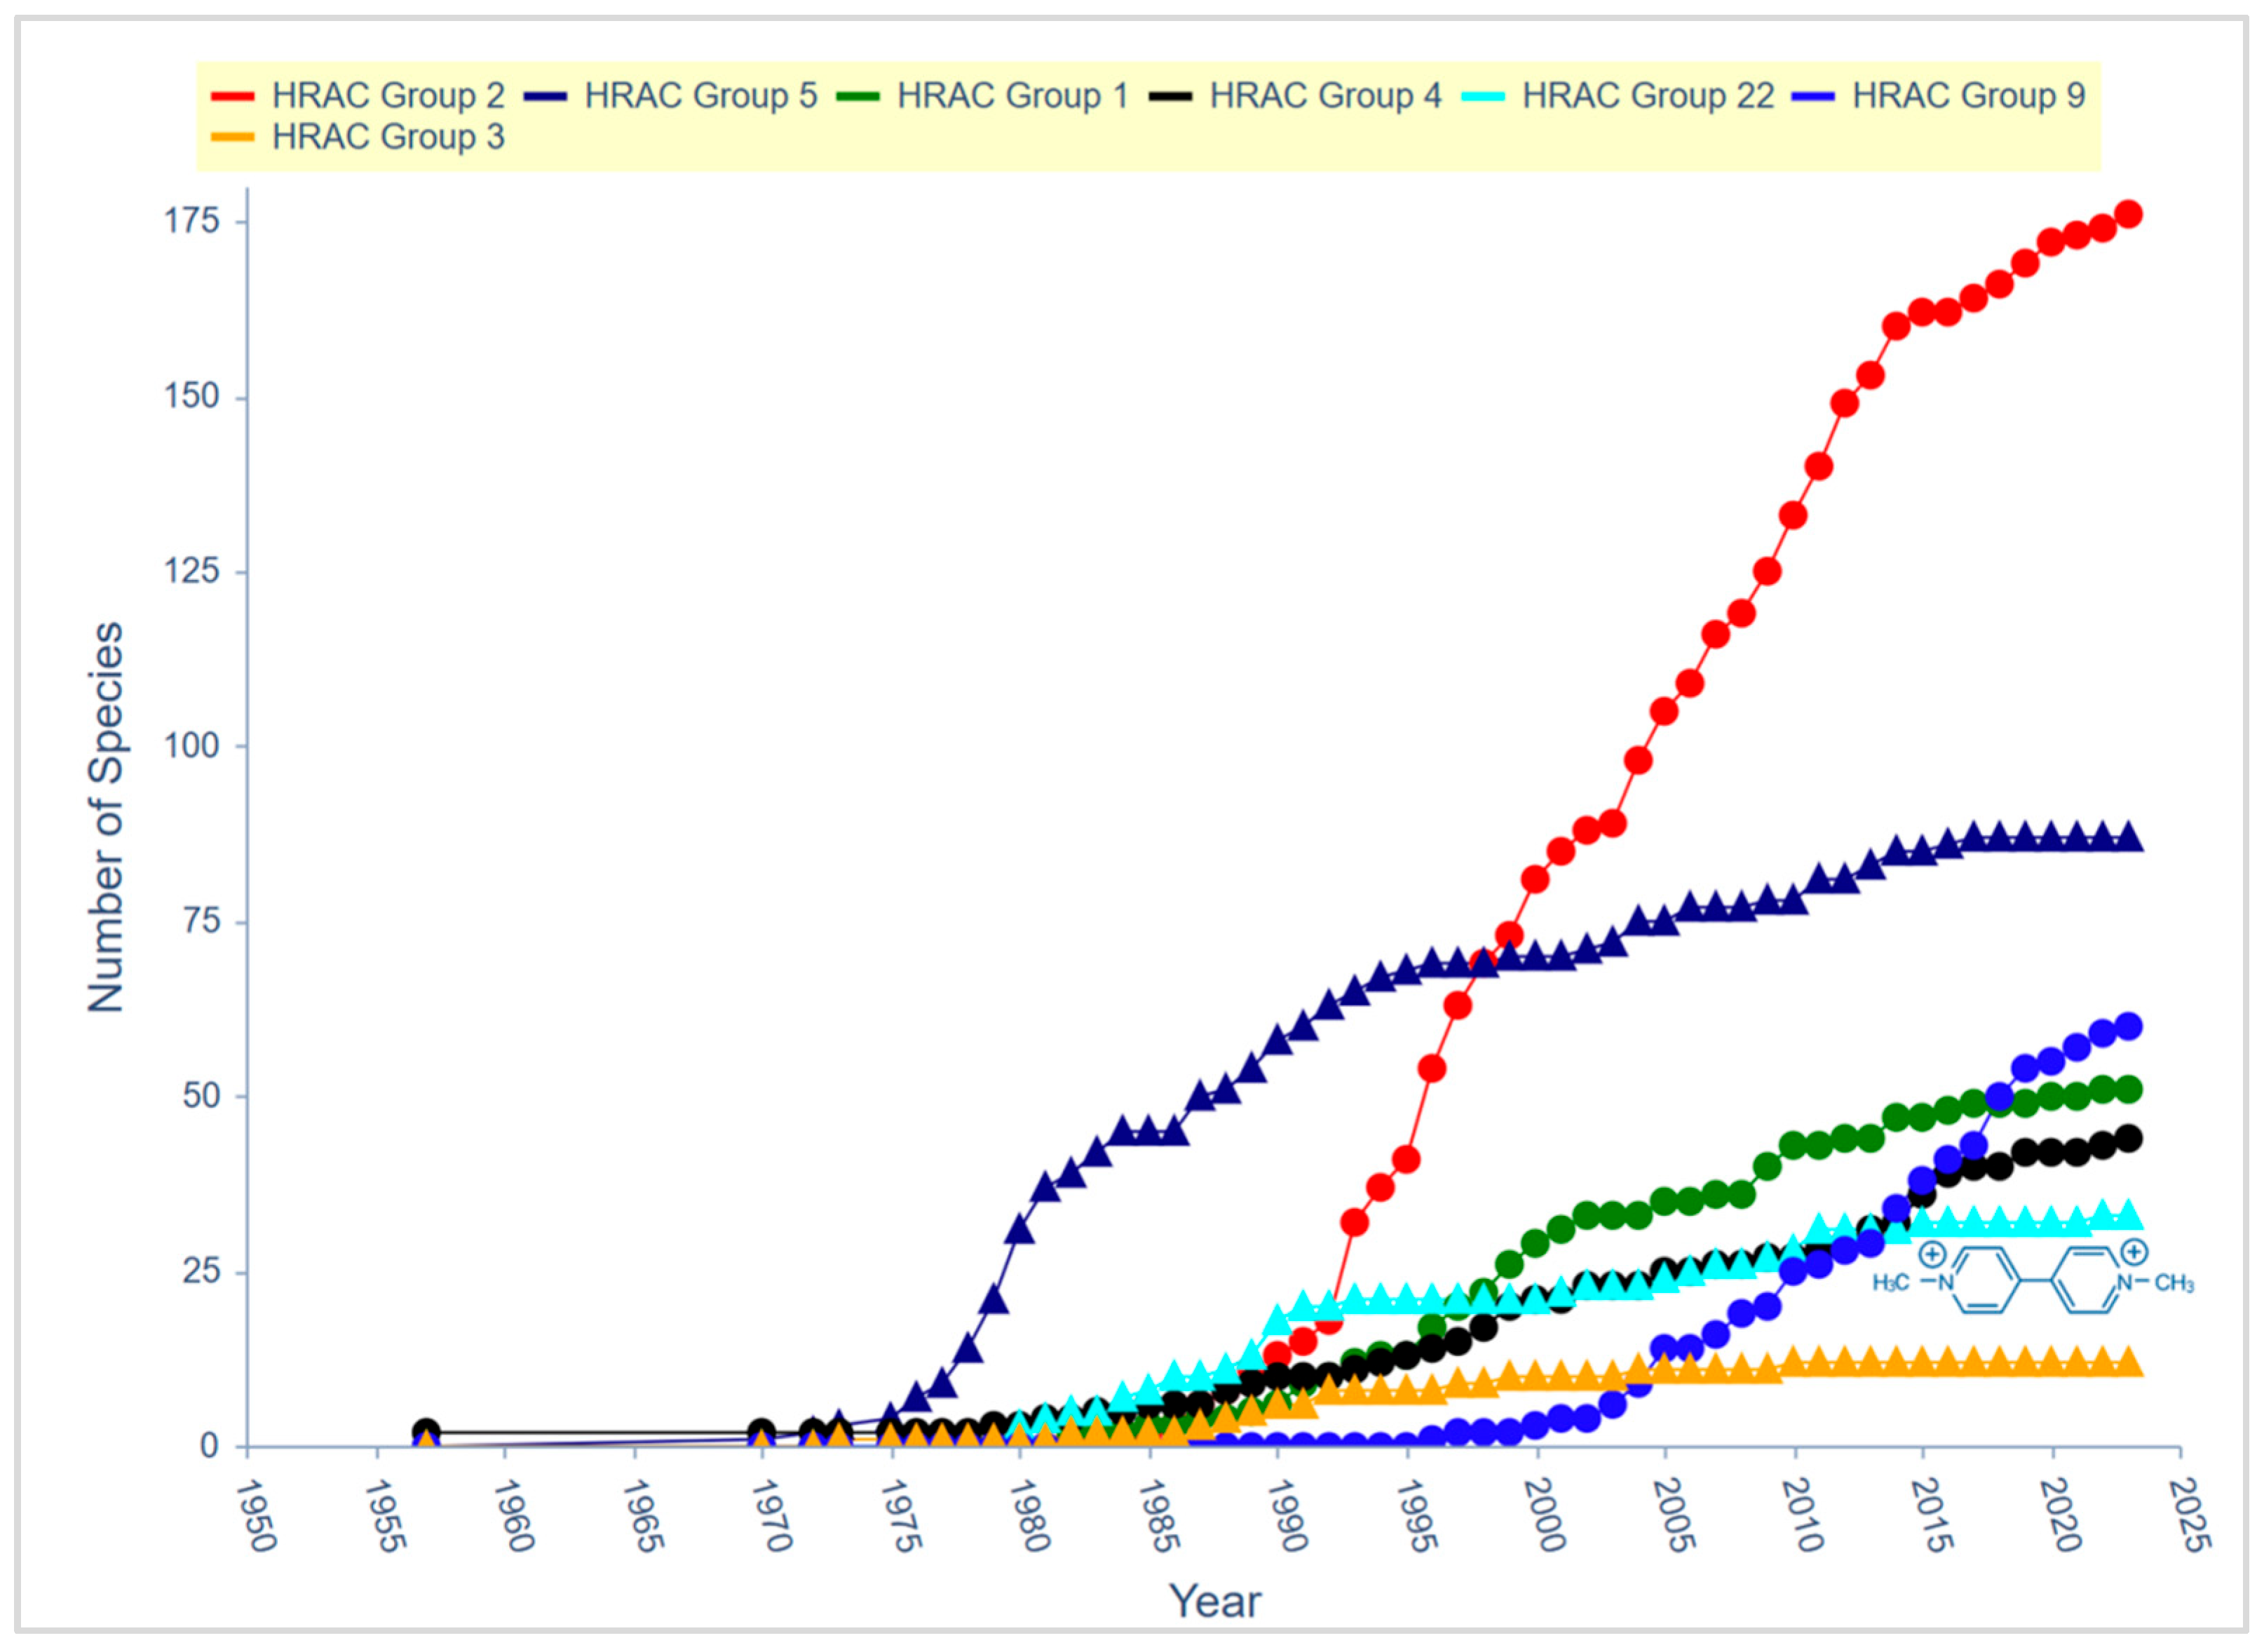Click the black Group 4 legend swatch
2264x1652 pixels.
click(x=1170, y=97)
